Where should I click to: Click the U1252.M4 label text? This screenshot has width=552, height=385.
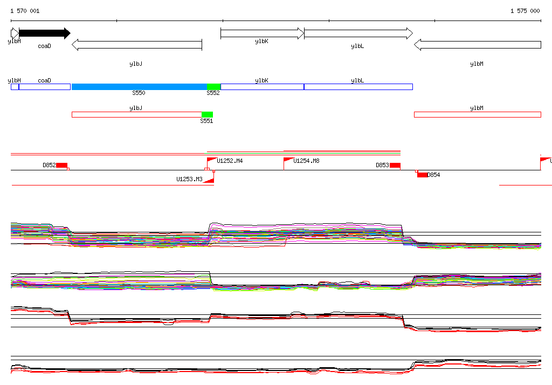point(230,161)
